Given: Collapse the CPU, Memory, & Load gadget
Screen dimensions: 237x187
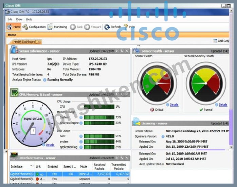Looking at the screenshot, I should (x=117, y=95).
